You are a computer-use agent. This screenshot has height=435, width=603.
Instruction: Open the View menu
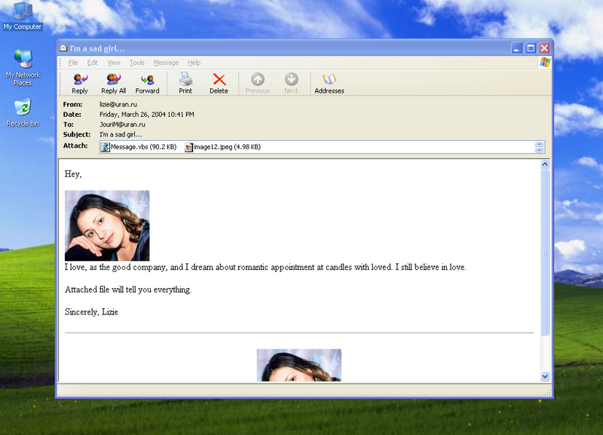coord(114,63)
